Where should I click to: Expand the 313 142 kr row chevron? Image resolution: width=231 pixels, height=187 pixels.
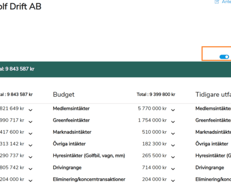pyautogui.click(x=30, y=145)
